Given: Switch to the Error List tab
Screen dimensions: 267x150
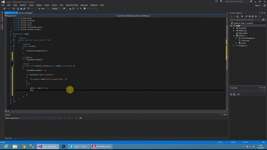Looking at the screenshot, I should point(8,138).
